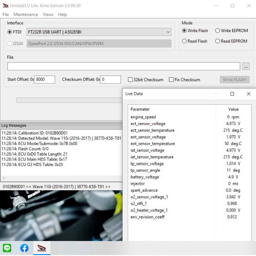Select o2_heater_voltage_1 row
Screen dimensions: 256x256
point(189,210)
